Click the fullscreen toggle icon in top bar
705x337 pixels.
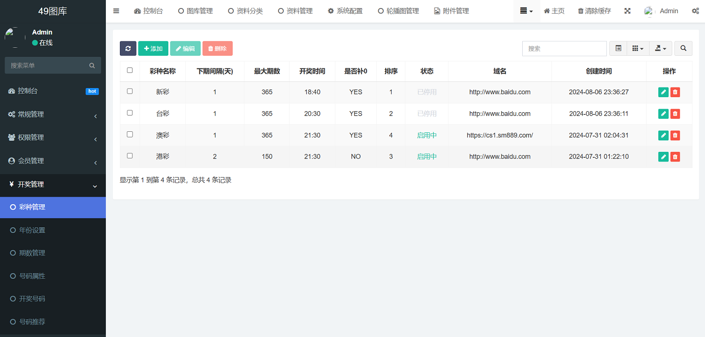point(627,11)
